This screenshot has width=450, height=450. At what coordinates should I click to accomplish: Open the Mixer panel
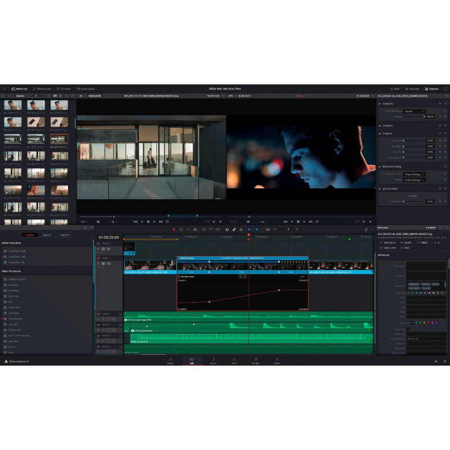(395, 89)
